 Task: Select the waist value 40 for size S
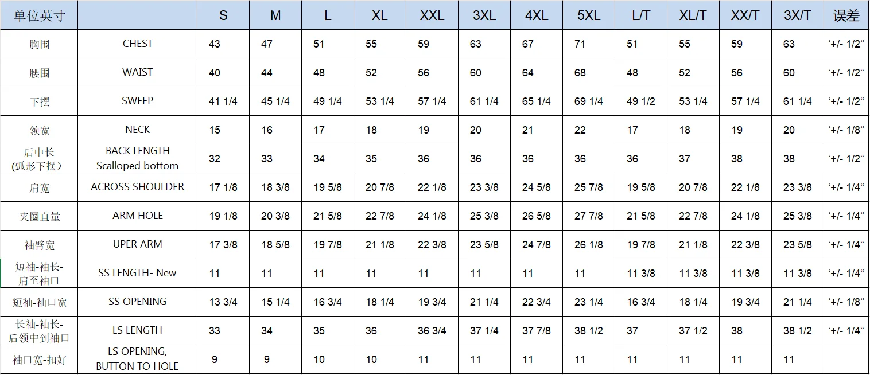pos(215,73)
